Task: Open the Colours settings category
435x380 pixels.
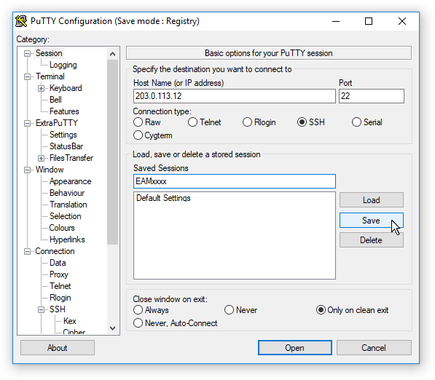Action: [x=62, y=228]
